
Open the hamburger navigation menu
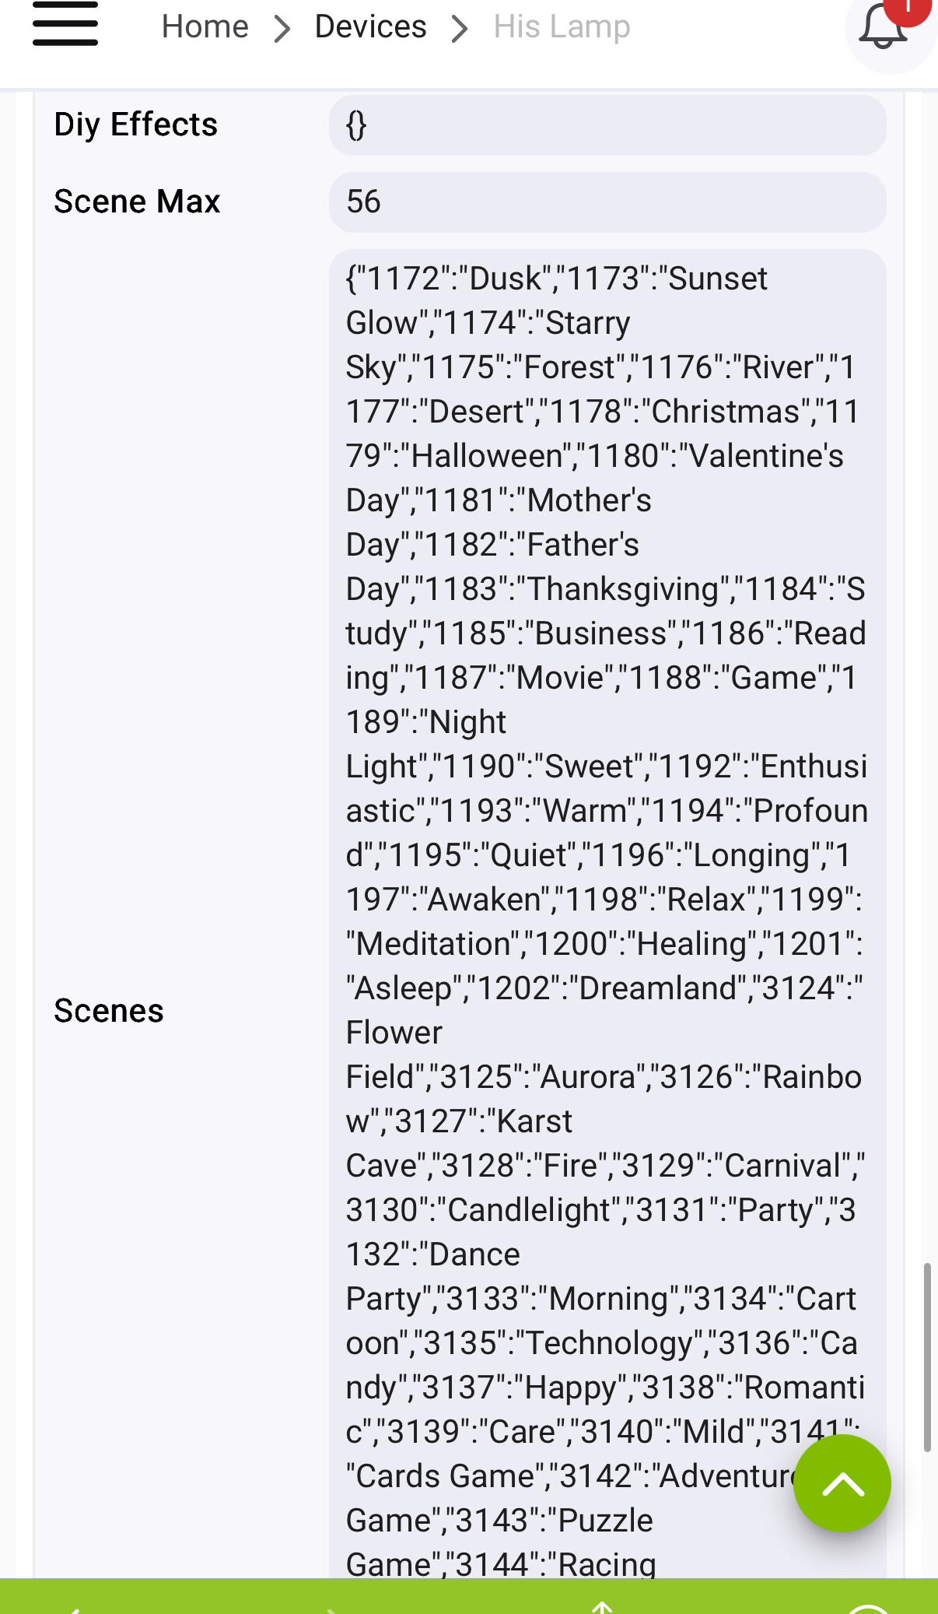[65, 25]
